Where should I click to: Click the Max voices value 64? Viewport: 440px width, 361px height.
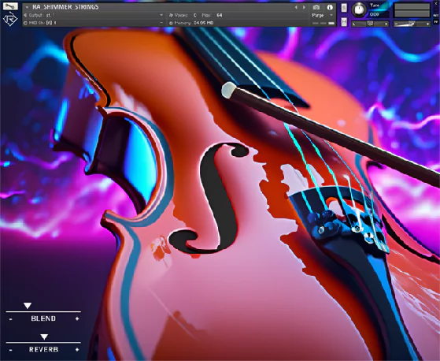coord(220,15)
